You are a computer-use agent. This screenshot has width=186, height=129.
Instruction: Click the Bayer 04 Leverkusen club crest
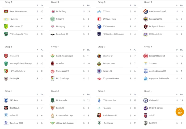pyautogui.click(x=6, y=11)
